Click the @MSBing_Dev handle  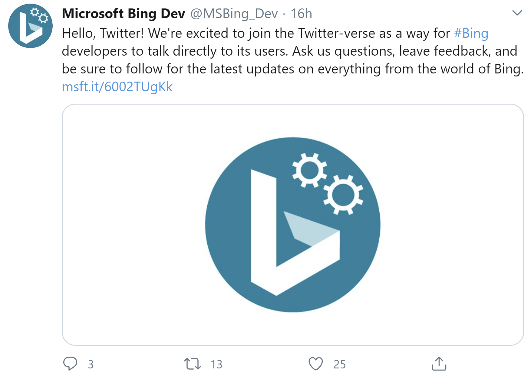point(234,13)
